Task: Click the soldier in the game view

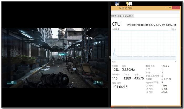Action: [x=69, y=63]
